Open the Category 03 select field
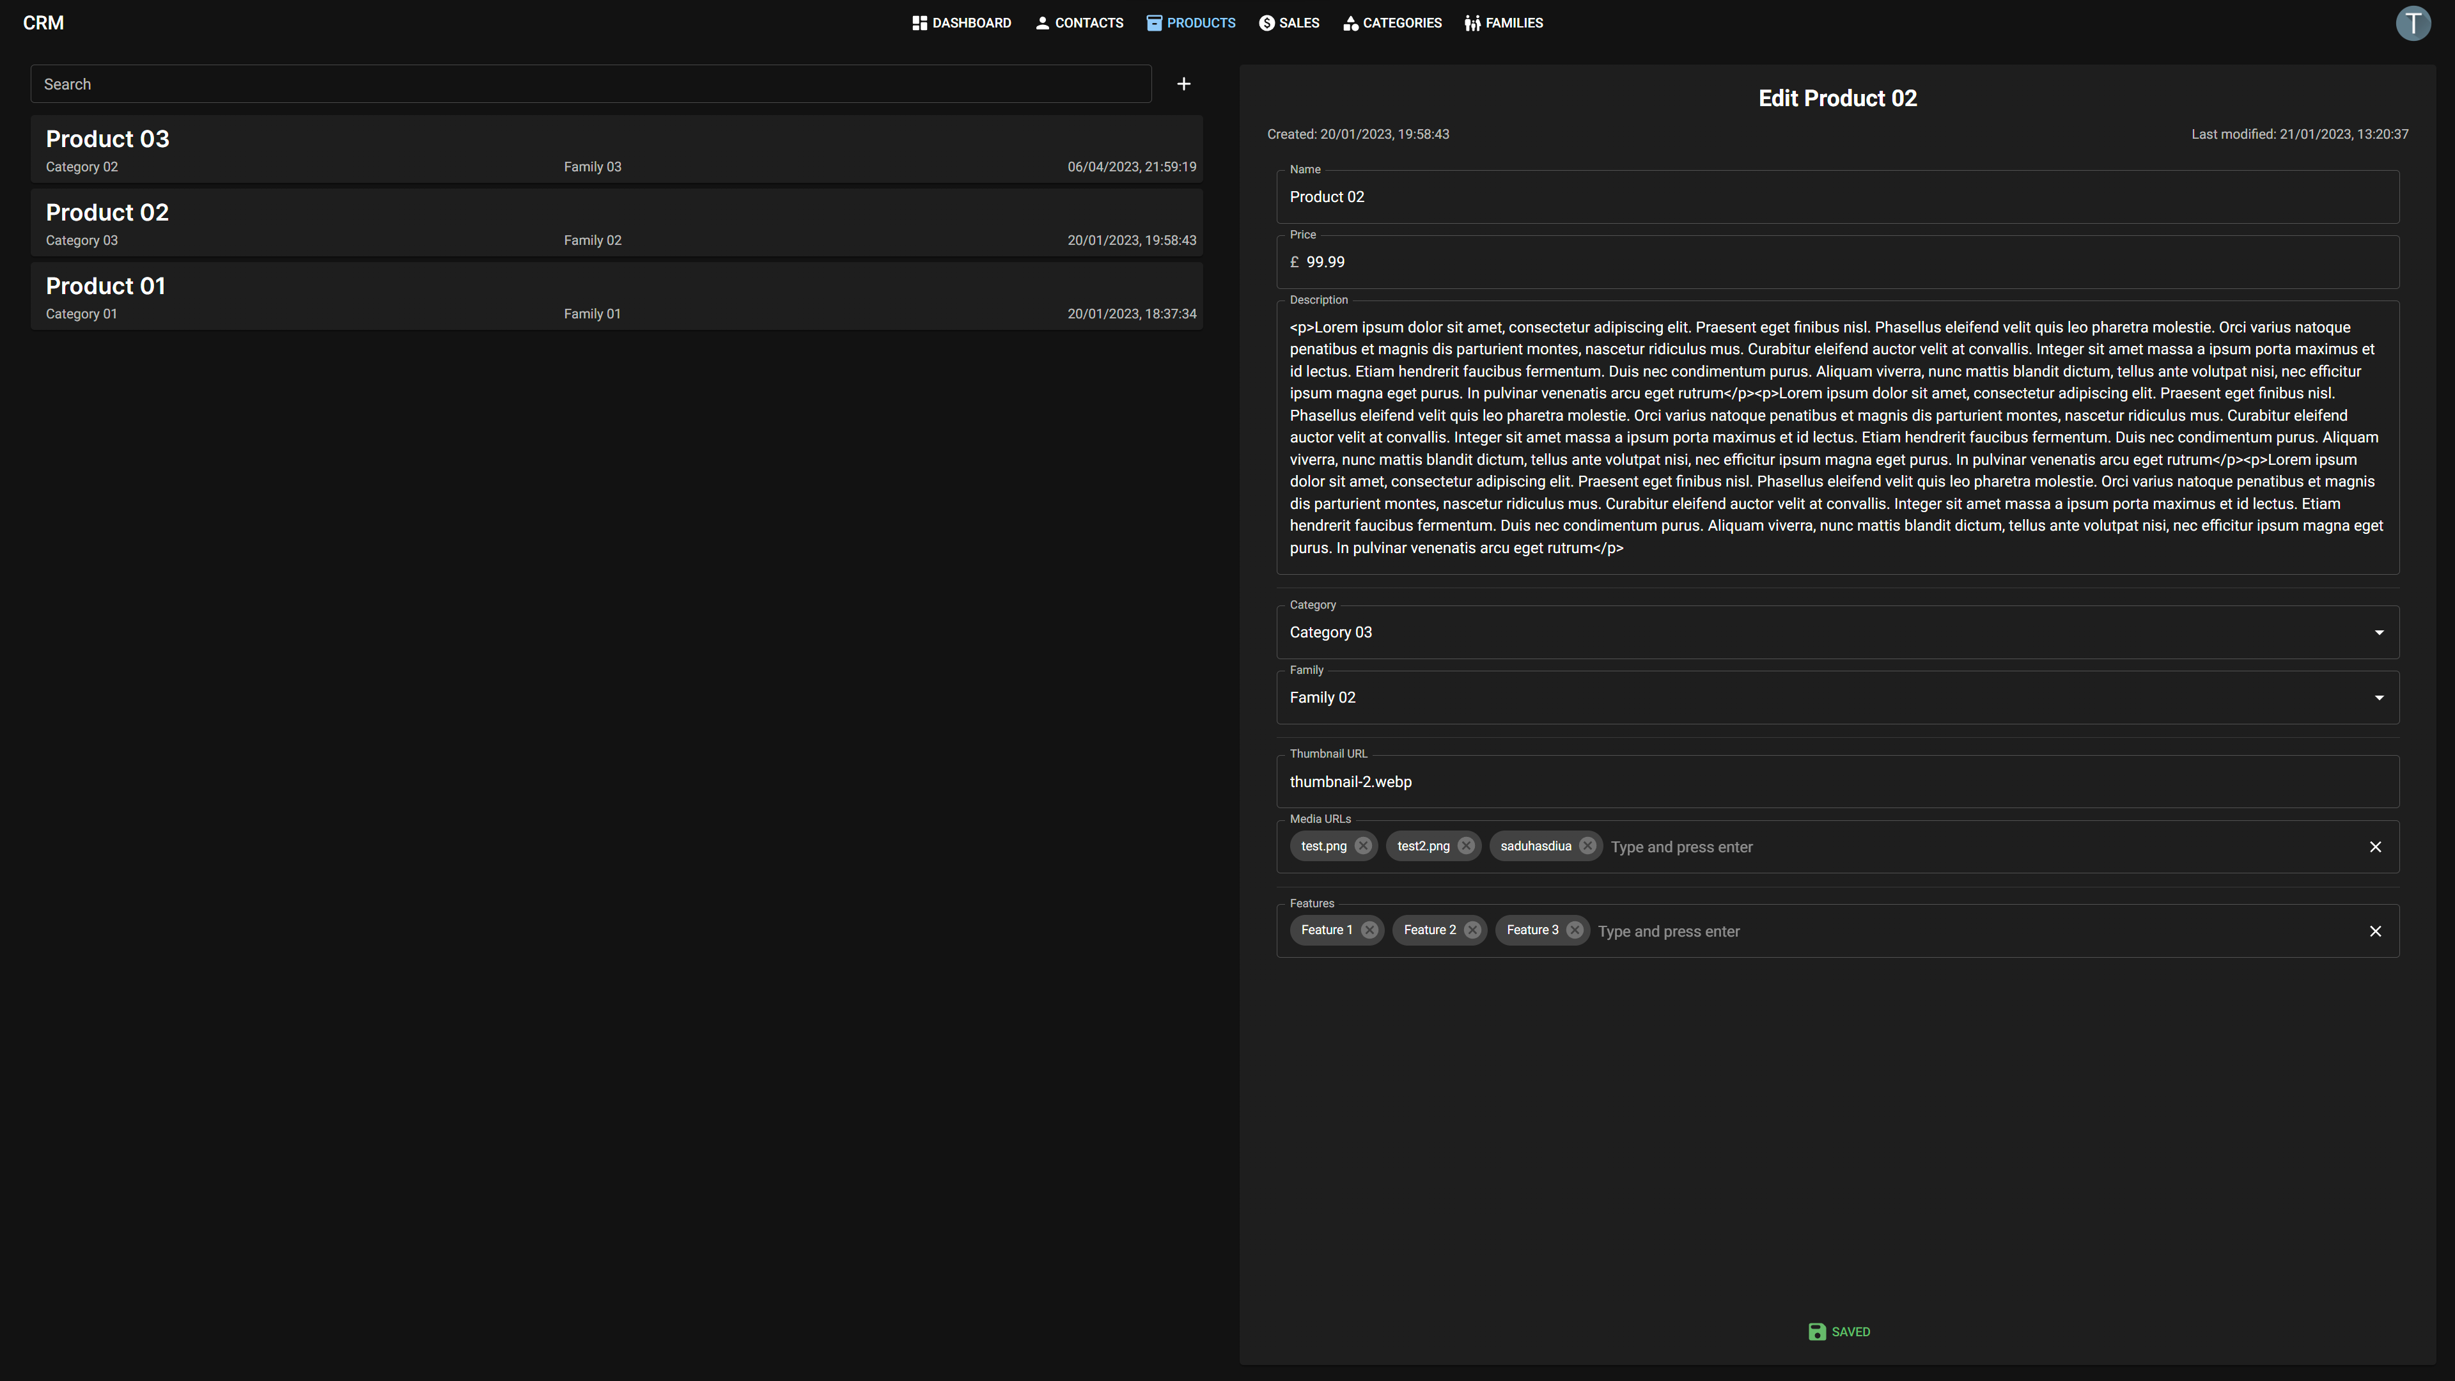This screenshot has height=1381, width=2455. (x=1837, y=633)
